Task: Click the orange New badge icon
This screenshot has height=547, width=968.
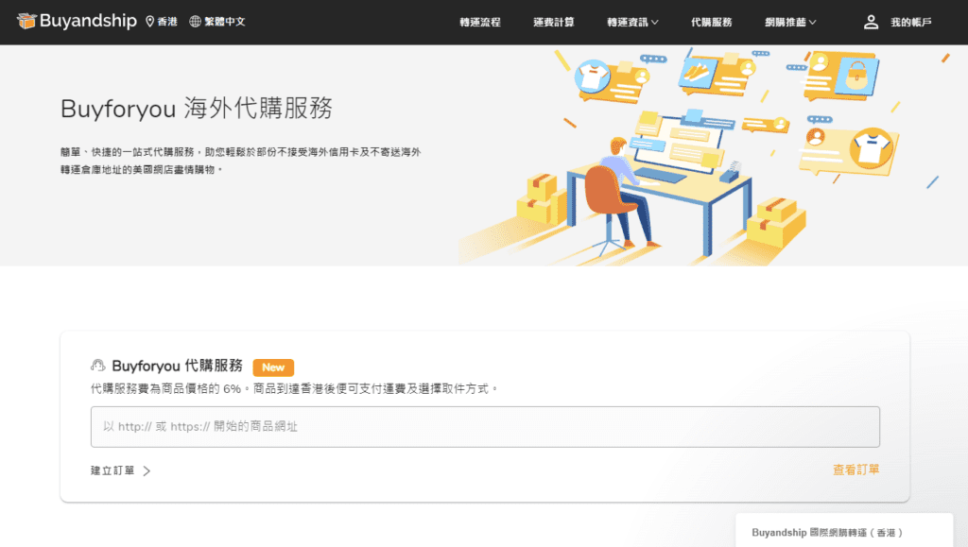Action: 272,368
